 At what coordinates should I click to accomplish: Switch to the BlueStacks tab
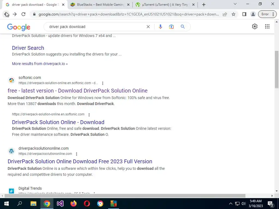tap(100, 5)
